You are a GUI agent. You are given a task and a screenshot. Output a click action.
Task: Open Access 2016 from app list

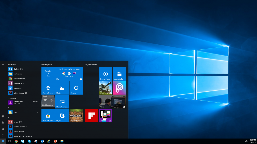pyautogui.click(x=23, y=122)
